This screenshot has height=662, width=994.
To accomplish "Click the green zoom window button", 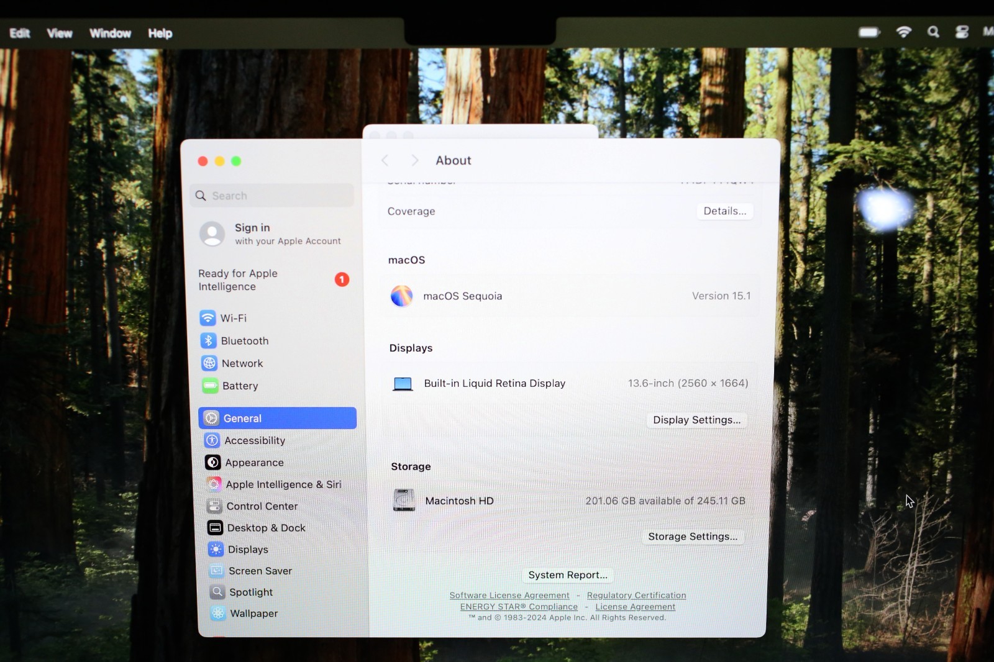I will tap(236, 161).
